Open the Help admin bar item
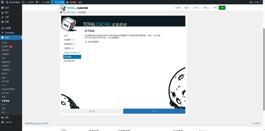 point(80,2)
